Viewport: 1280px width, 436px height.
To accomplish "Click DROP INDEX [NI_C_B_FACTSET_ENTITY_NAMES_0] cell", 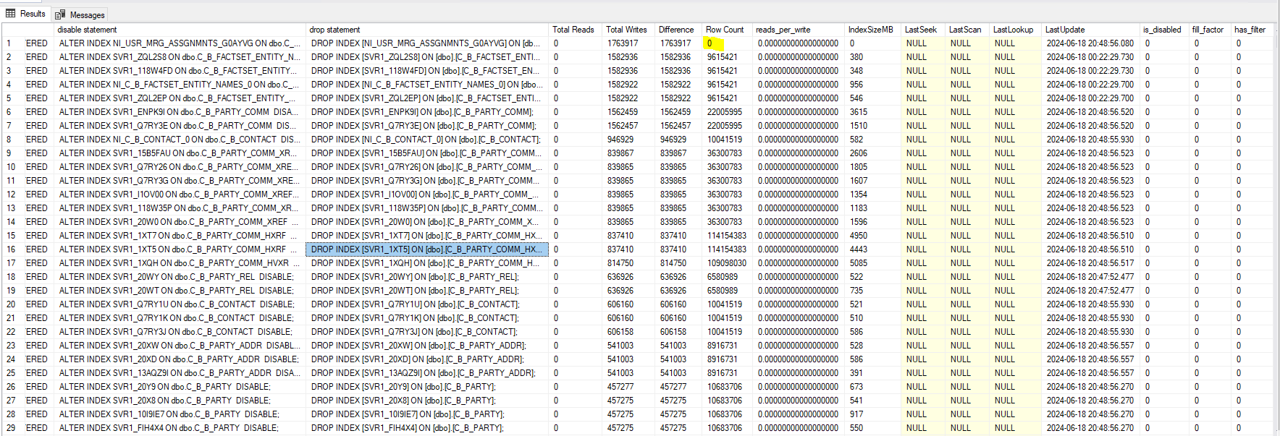I will [427, 85].
